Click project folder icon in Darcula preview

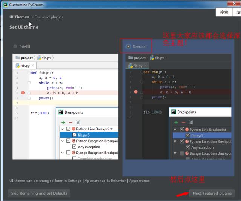click(131, 58)
